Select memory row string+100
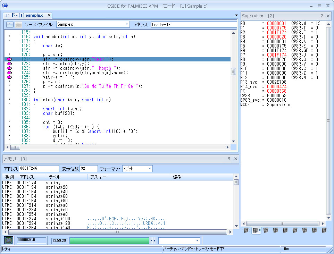 click(118, 219)
